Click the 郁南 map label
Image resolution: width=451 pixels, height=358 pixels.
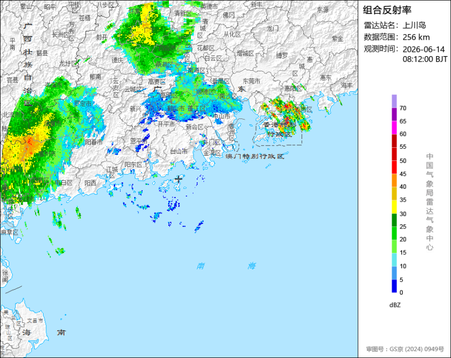[95, 77]
